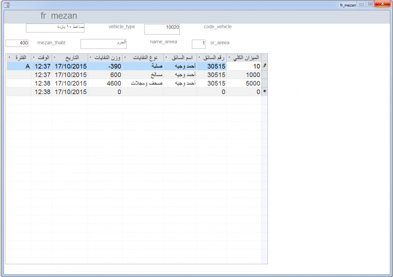Open filter dropdown for الميزان الكلي column
Viewport: 393px width, 277px height.
coord(230,57)
